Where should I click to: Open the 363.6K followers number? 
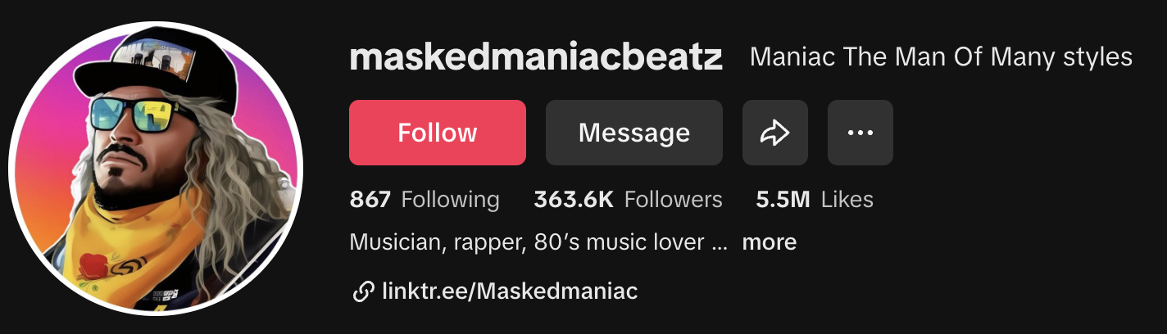[574, 199]
